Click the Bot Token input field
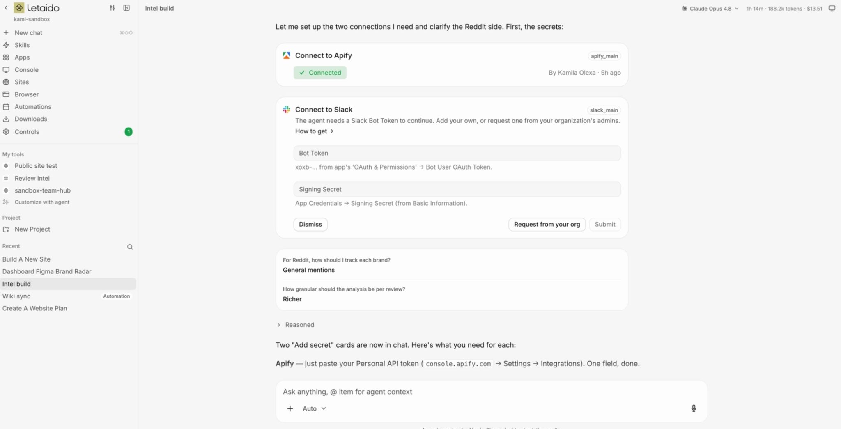This screenshot has width=841, height=429. pyautogui.click(x=457, y=153)
